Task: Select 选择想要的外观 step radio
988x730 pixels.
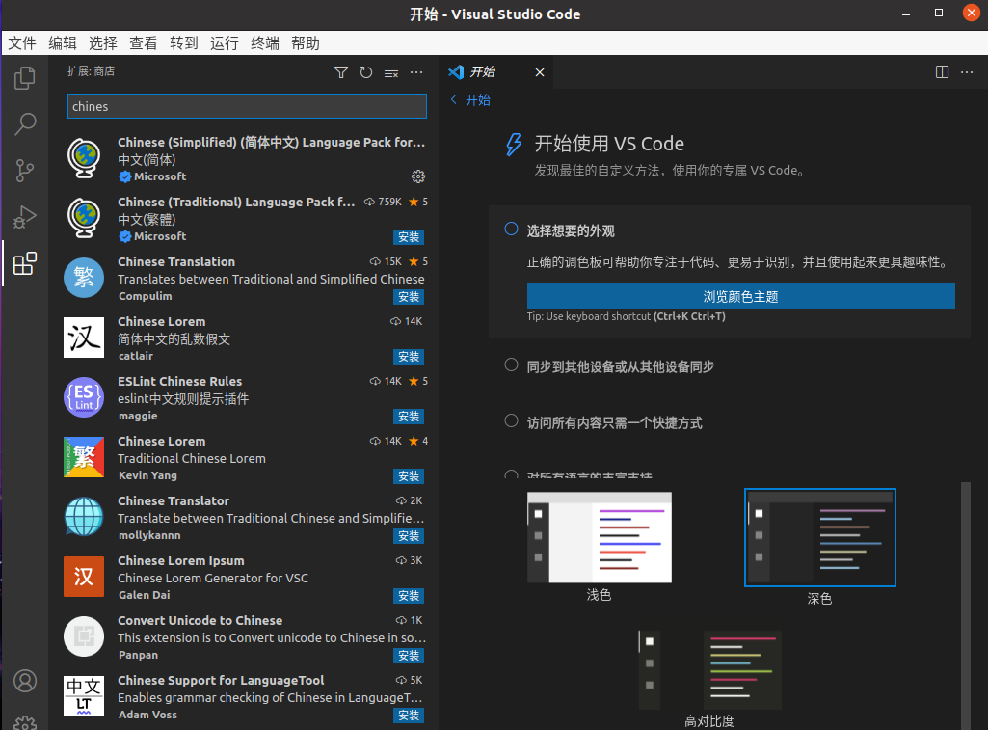Action: [511, 229]
